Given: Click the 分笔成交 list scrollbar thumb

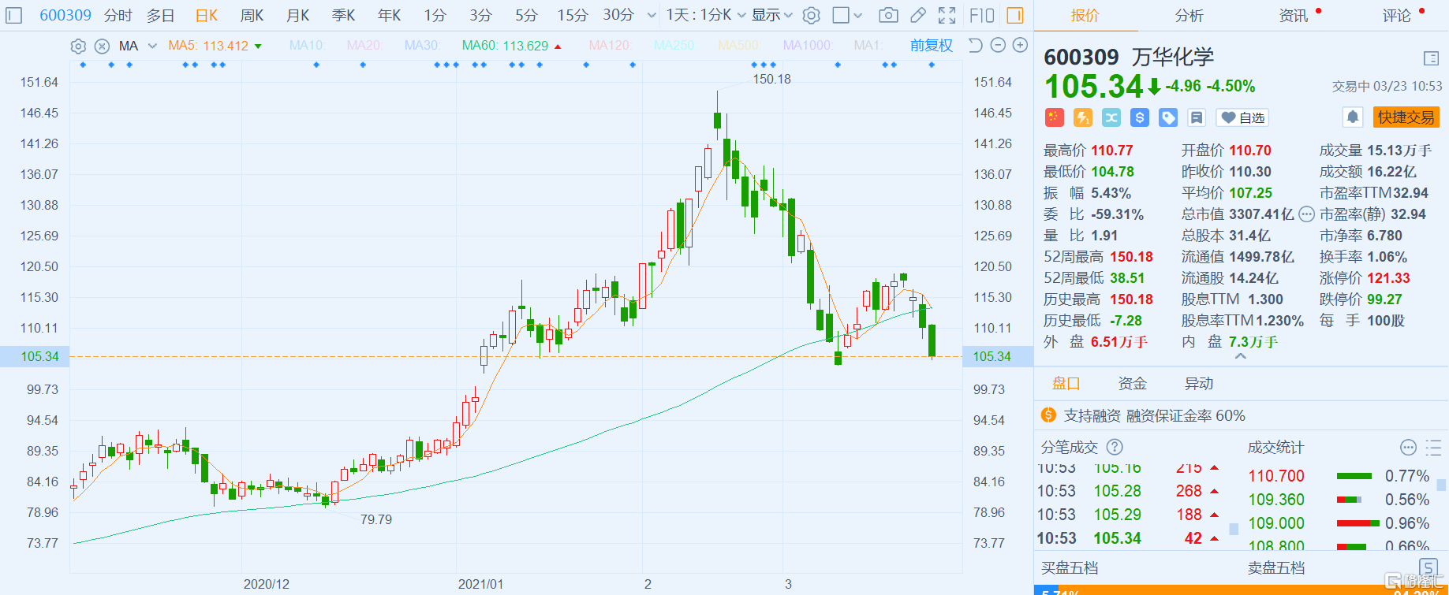Looking at the screenshot, I should [x=1234, y=528].
